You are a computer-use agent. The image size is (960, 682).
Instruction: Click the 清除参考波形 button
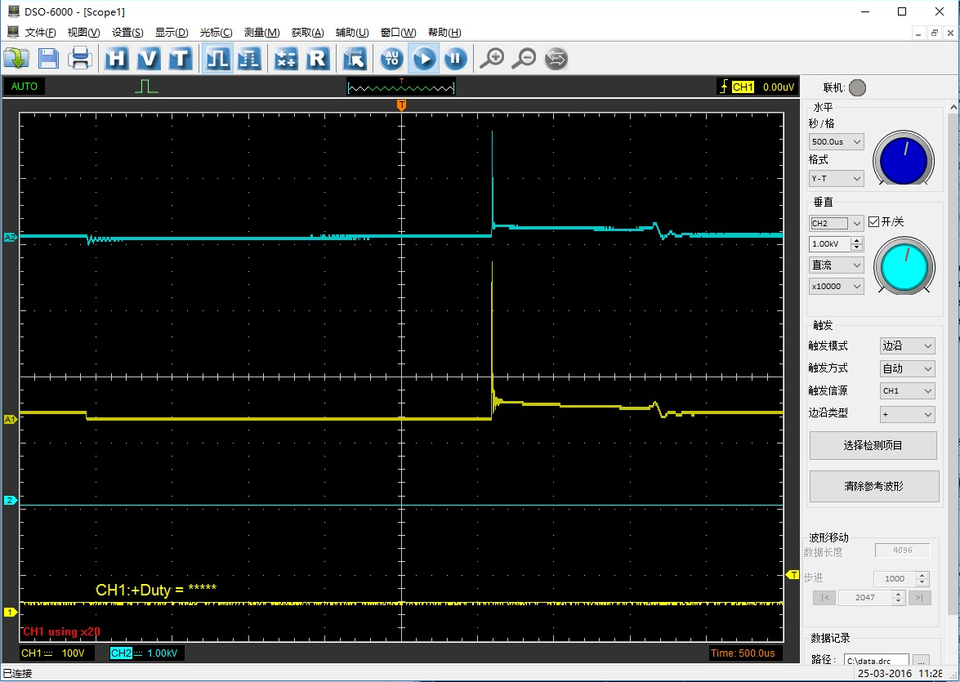tap(873, 486)
